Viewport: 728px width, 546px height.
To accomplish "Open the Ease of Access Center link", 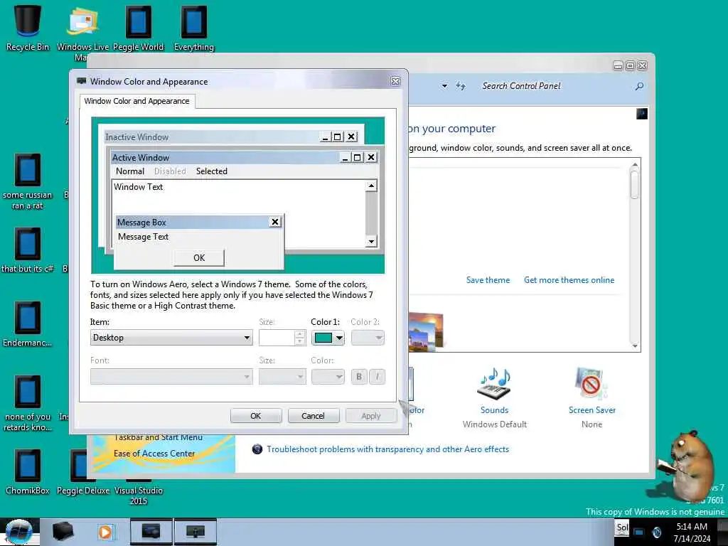I will [x=154, y=453].
